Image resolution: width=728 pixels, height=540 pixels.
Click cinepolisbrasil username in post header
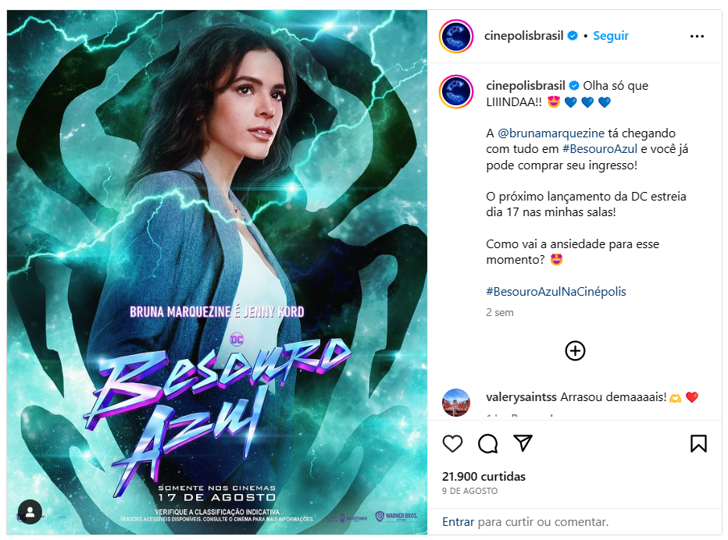(523, 36)
